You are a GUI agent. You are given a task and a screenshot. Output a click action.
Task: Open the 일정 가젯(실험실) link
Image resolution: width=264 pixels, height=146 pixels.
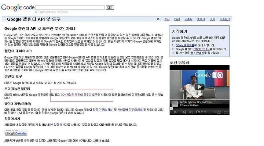pyautogui.click(x=103, y=110)
